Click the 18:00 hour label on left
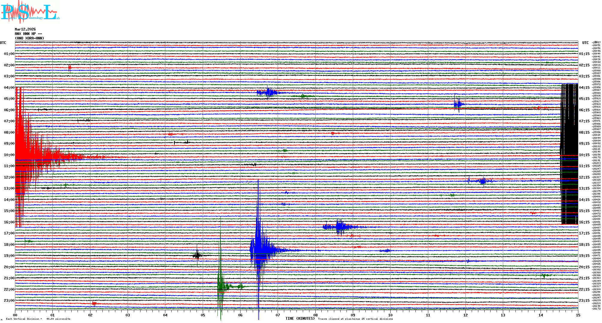The width and height of the screenshot is (602, 323). click(9, 245)
